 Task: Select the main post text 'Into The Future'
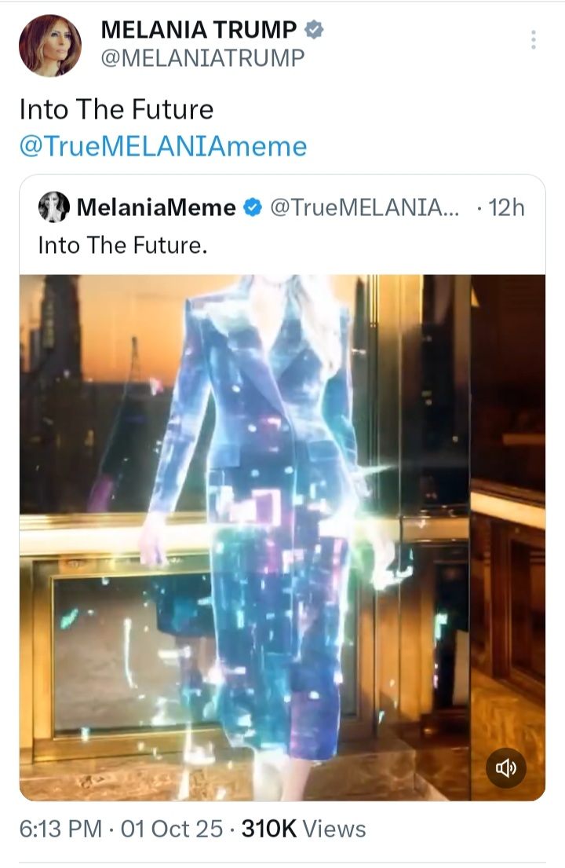tap(117, 109)
